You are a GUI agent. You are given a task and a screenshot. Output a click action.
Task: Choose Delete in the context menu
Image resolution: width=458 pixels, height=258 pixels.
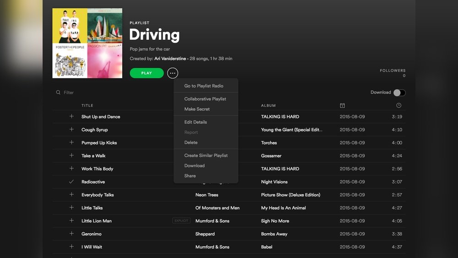click(x=191, y=143)
